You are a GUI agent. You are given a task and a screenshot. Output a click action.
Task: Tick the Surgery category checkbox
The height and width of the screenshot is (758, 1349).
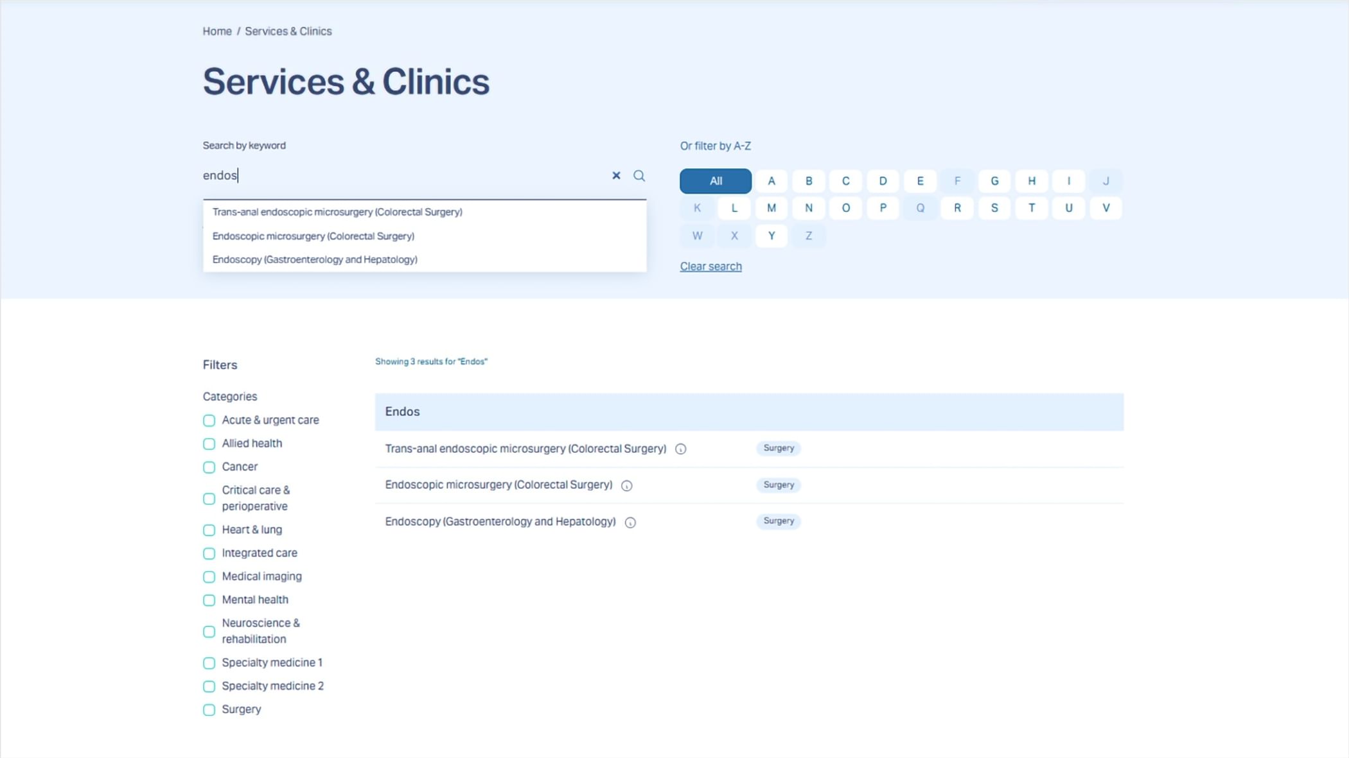(x=209, y=709)
